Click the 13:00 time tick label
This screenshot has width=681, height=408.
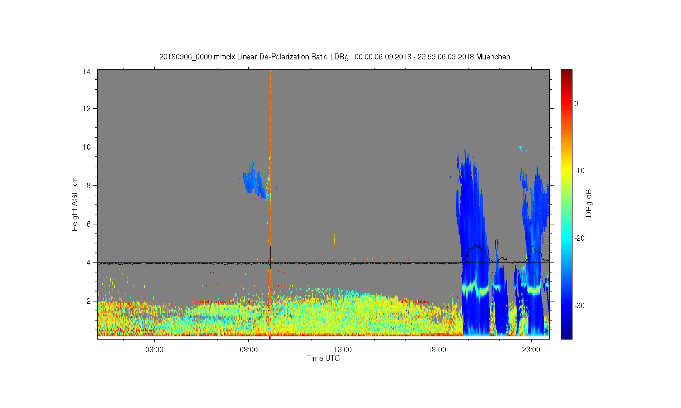pos(343,350)
